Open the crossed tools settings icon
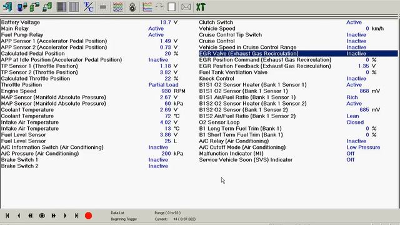The height and width of the screenshot is (225, 400). point(201,7)
